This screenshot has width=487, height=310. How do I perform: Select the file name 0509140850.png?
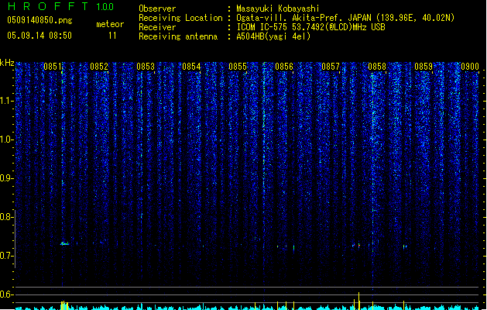(x=39, y=20)
